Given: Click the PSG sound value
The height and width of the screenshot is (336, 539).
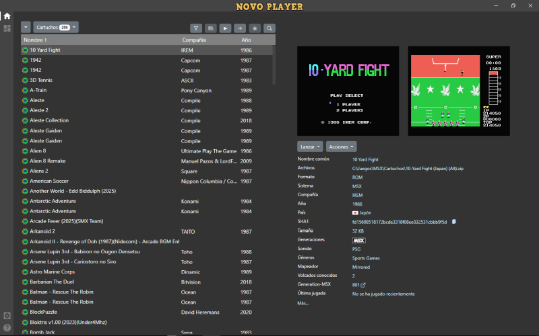Looking at the screenshot, I should (x=356, y=249).
